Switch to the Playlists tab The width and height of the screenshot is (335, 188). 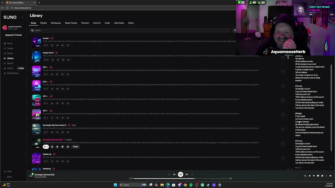pos(43,23)
